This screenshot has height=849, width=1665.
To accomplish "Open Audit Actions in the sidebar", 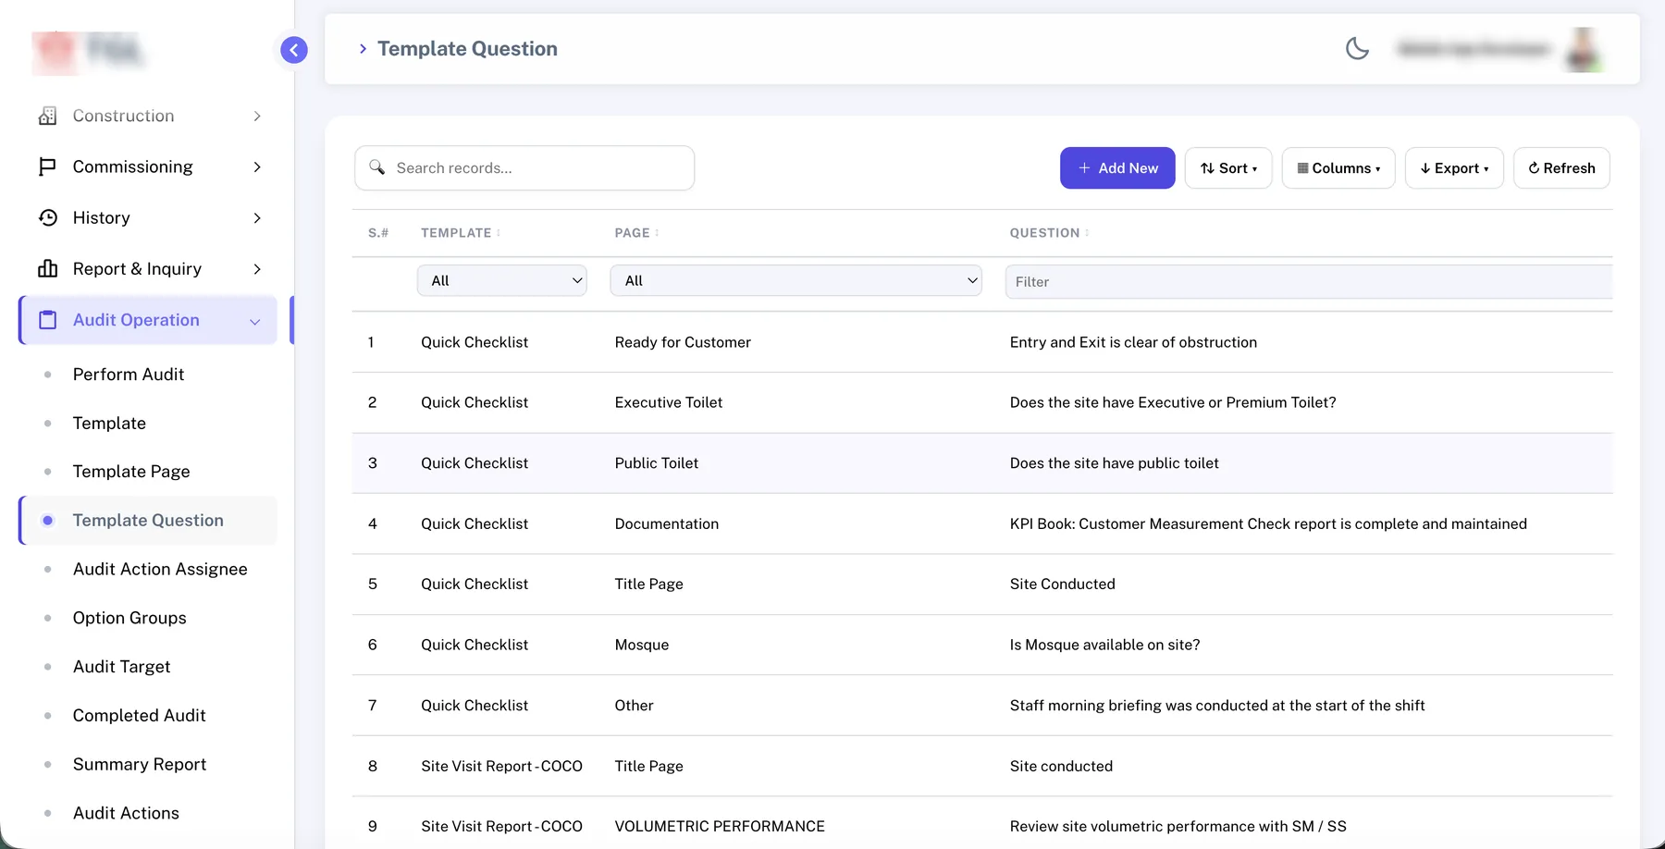I will point(126,813).
